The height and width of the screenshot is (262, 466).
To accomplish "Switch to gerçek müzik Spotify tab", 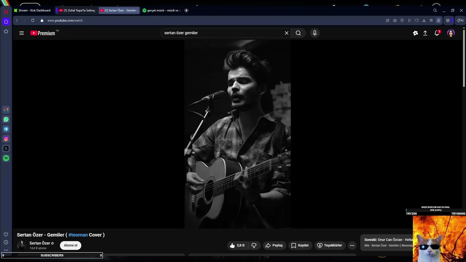I will 161,11.
